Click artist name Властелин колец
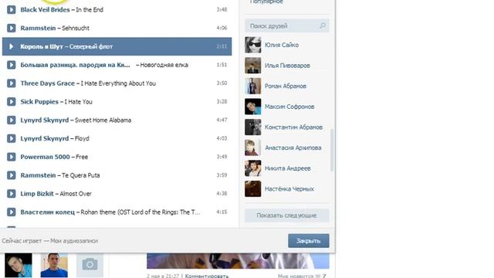This screenshot has height=278, width=494. [48, 212]
